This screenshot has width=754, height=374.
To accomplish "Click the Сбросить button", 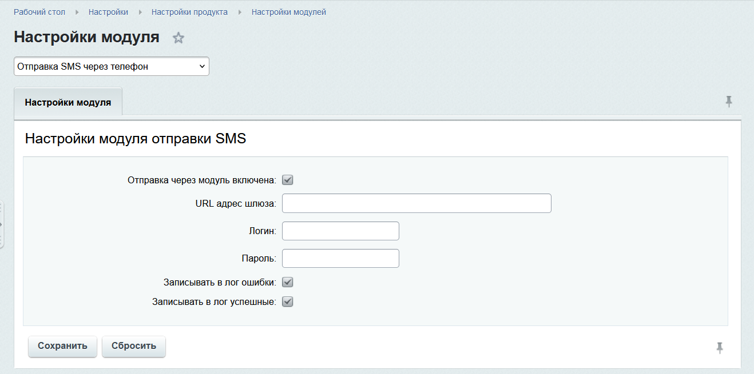I will (134, 346).
